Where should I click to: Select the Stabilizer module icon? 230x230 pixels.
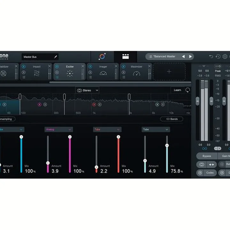pyautogui.click(x=3, y=73)
